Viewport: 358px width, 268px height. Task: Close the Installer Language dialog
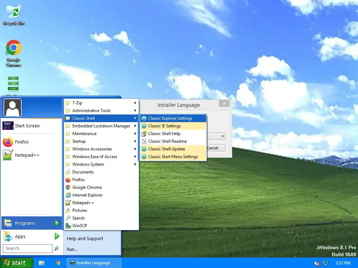[224, 103]
